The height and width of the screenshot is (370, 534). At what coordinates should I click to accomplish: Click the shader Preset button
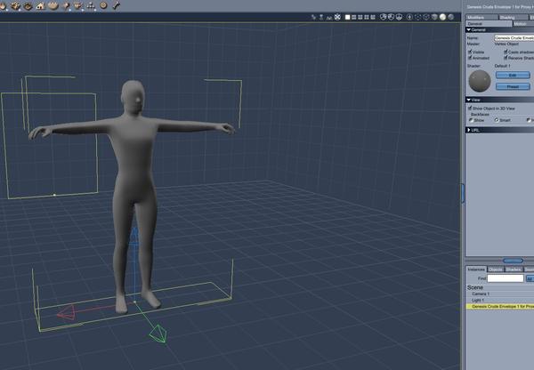[x=513, y=86]
